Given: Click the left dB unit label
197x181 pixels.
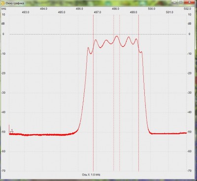Looking at the screenshot, I should tap(3, 24).
